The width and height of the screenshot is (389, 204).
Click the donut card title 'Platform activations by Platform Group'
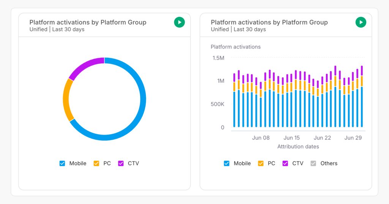[88, 22]
